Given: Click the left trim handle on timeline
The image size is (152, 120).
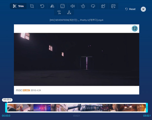Looking at the screenshot, I should (x=6, y=108).
